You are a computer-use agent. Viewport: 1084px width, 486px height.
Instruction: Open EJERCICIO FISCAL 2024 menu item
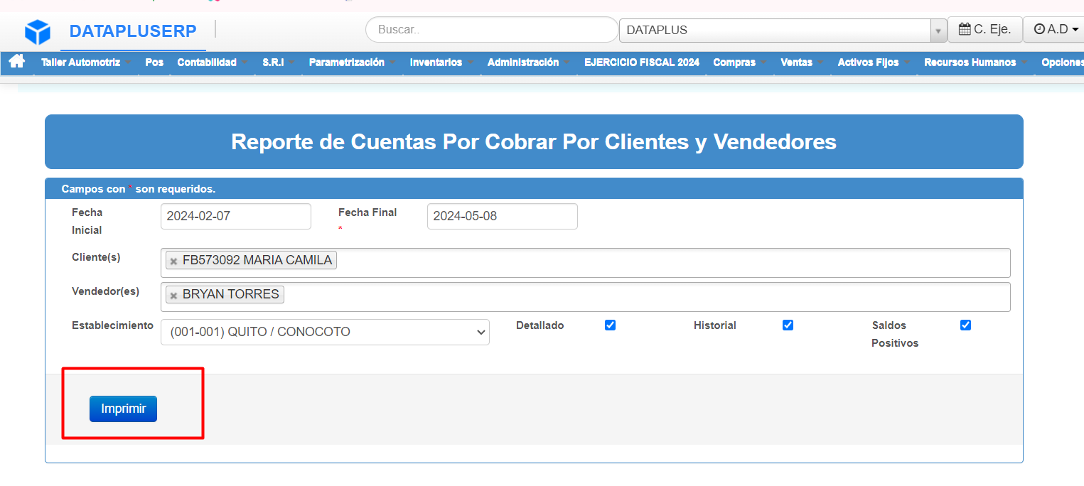pos(642,63)
